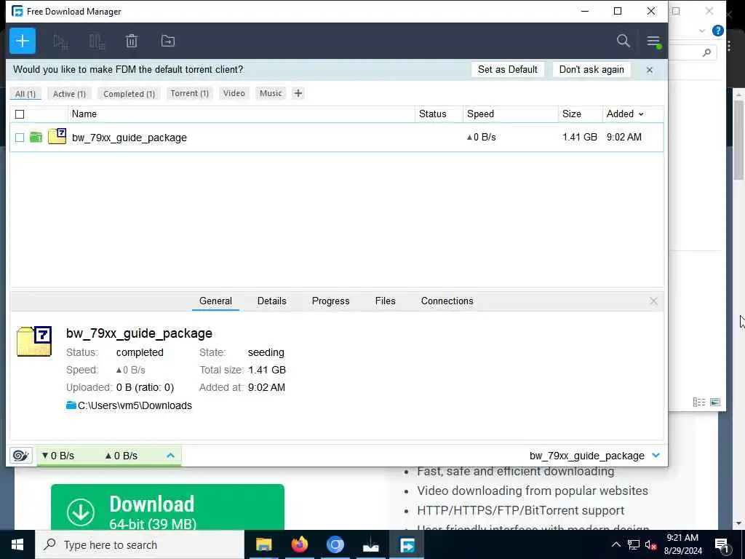Open File Explorer from taskbar
Viewport: 745px width, 559px height.
click(x=263, y=544)
